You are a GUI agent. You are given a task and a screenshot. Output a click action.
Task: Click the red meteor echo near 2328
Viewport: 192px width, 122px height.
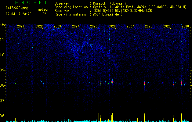click(x=144, y=83)
